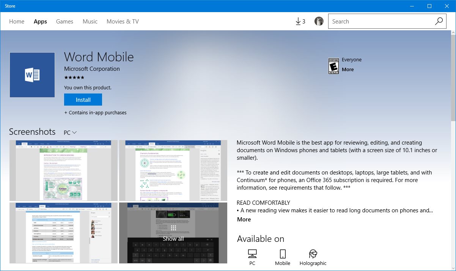Image resolution: width=456 pixels, height=271 pixels.
Task: Open the Music section
Action: (90, 22)
